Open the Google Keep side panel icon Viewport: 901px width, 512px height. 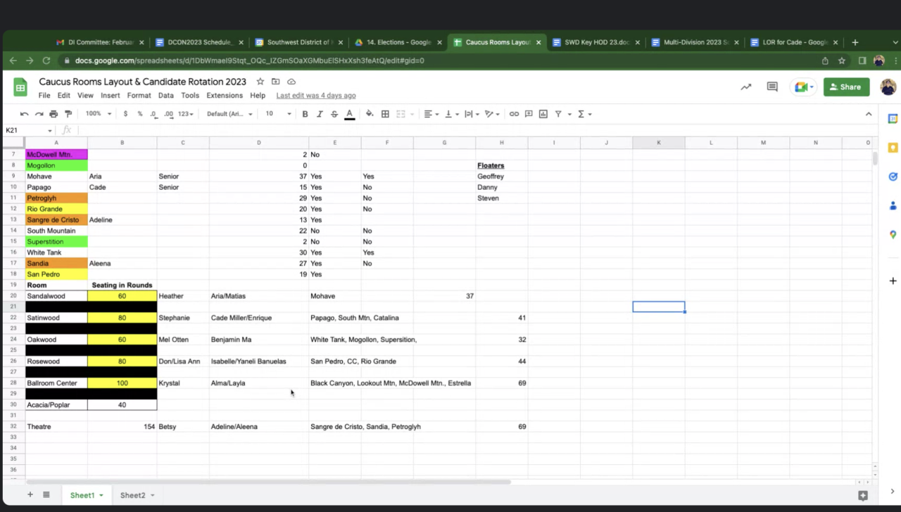point(893,148)
